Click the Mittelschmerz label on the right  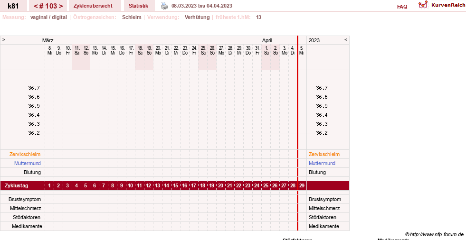click(324, 208)
